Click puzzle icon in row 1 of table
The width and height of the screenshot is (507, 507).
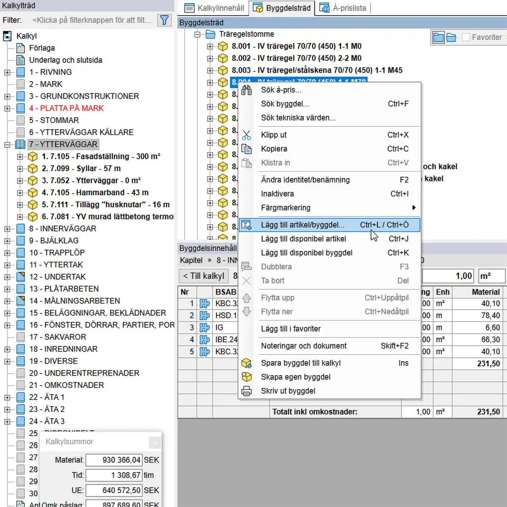coord(204,304)
